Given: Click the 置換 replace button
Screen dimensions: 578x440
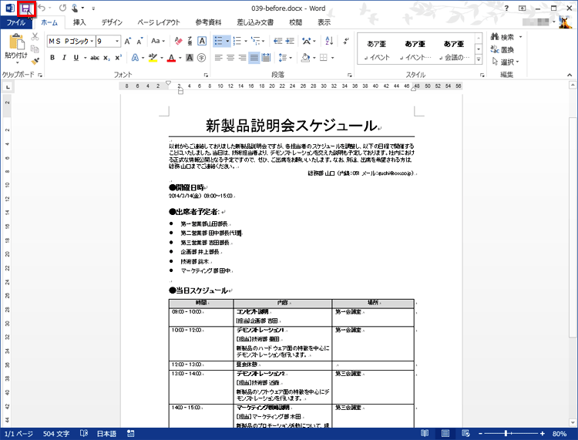Looking at the screenshot, I should coord(502,49).
